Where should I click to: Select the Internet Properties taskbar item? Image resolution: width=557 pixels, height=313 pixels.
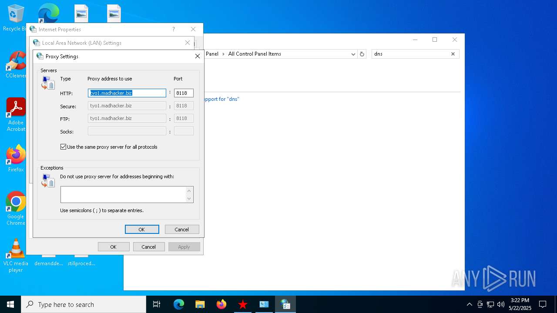pos(285,304)
